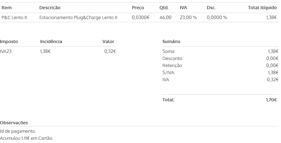Viewport: 281px width, 143px height.
Task: Select the 23,00 % IVA rate
Action: [188, 17]
